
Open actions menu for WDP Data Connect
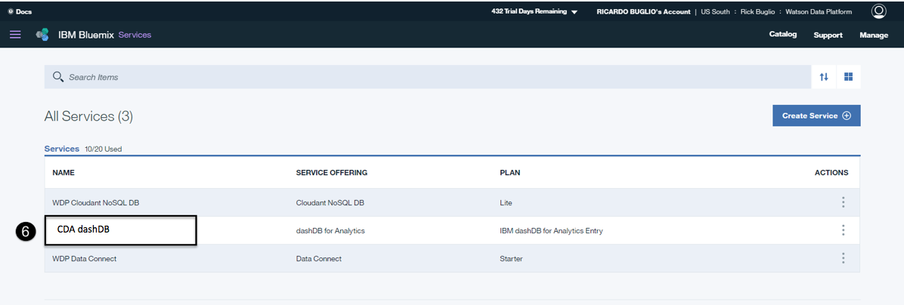843,258
